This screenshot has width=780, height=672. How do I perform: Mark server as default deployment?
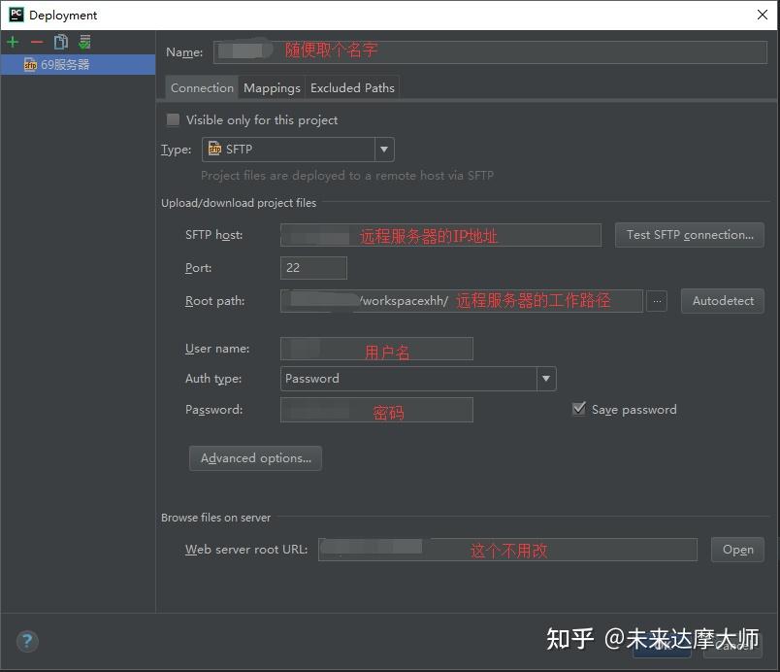pyautogui.click(x=83, y=42)
